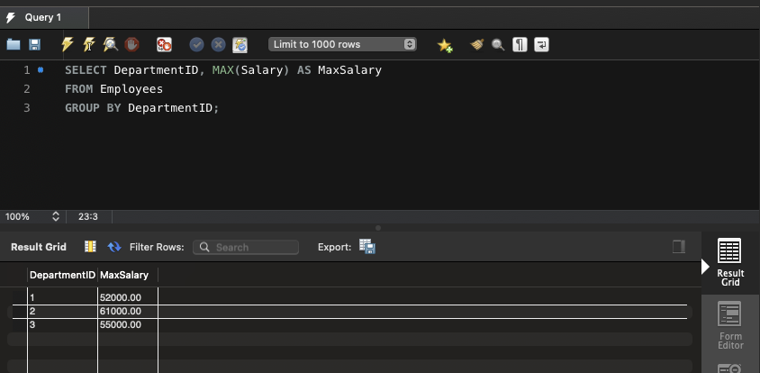
Task: Switch to Form Editor view
Action: 729,326
